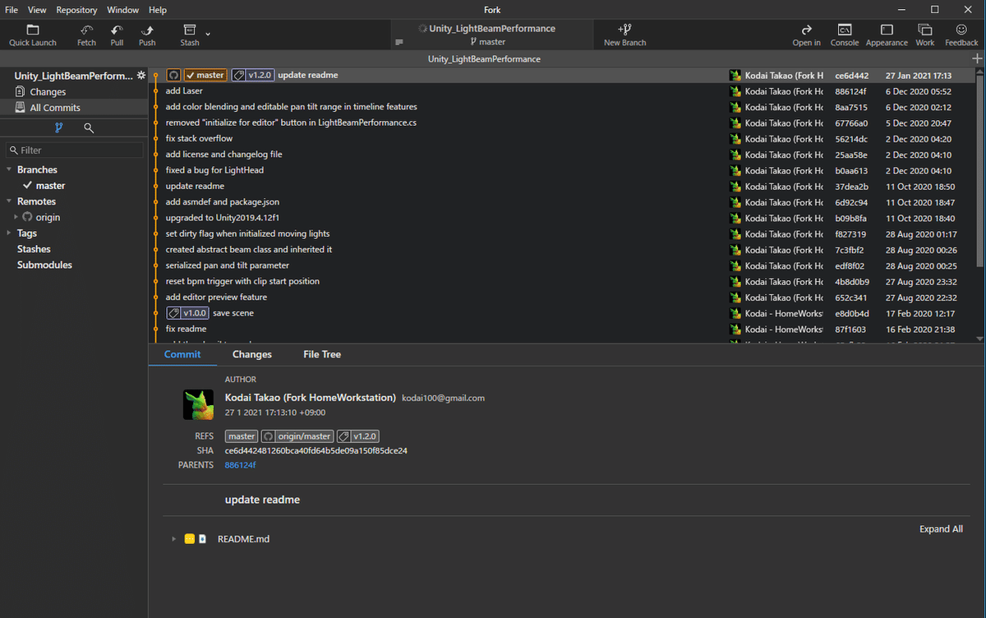
Task: Open Appearance settings
Action: (887, 35)
